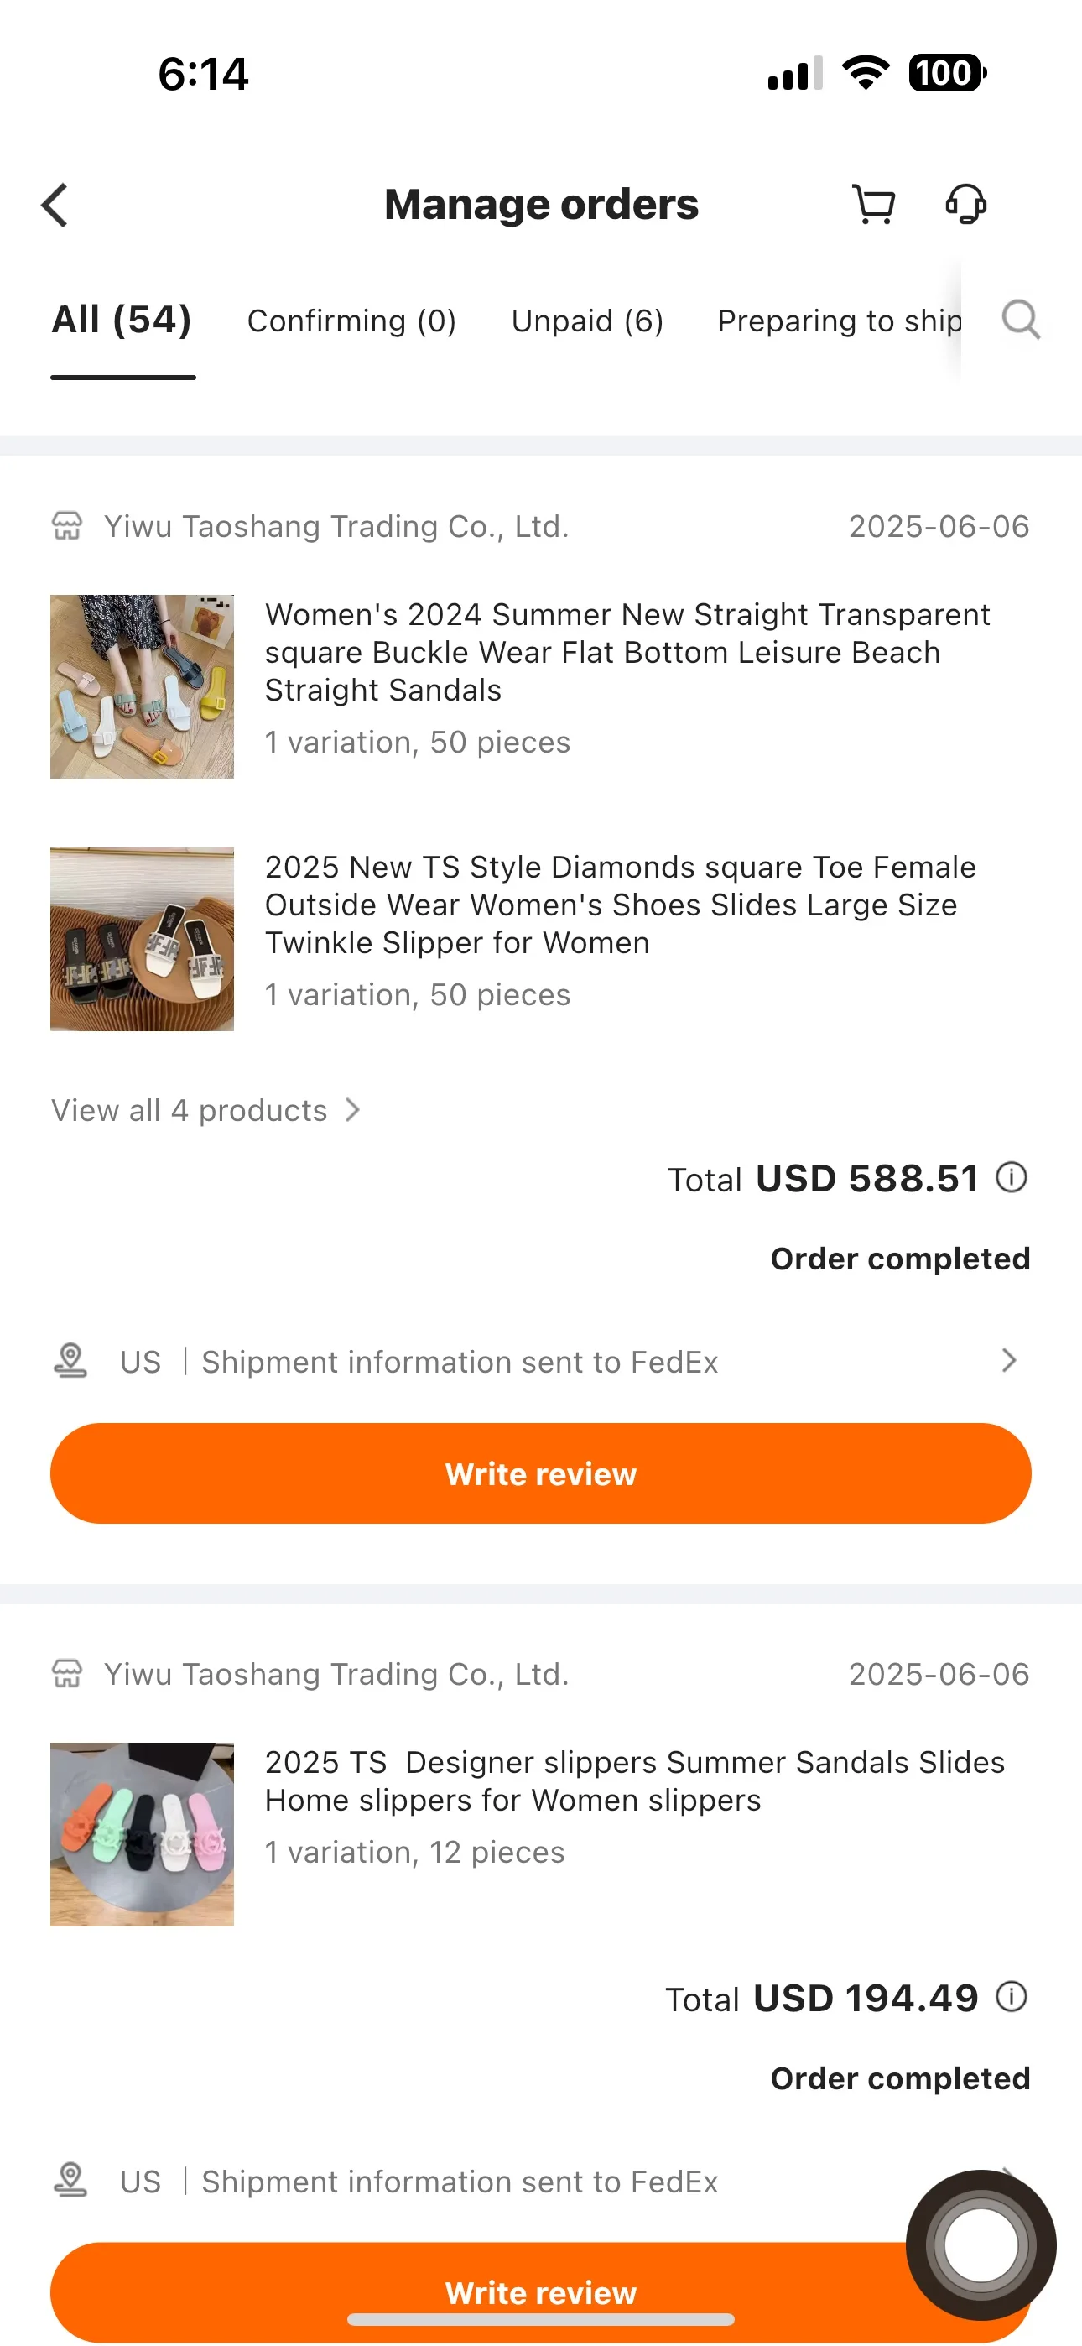Switch to the Confirming (0) tab

coord(351,321)
